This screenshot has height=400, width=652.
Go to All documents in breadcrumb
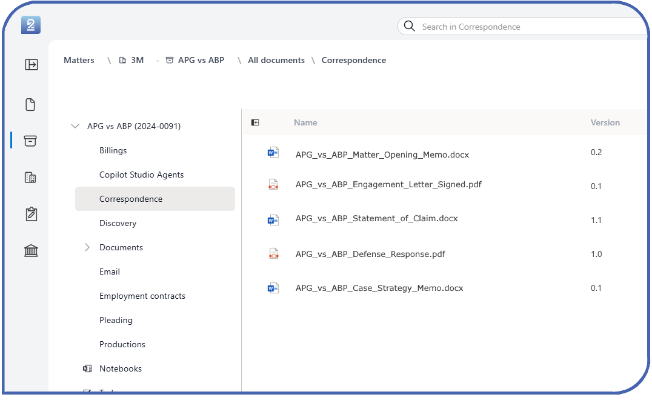276,60
